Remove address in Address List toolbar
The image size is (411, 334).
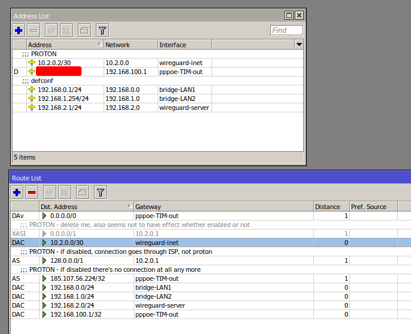[34, 30]
